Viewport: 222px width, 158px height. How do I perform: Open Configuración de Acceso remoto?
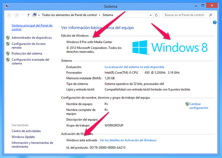tap(29, 45)
